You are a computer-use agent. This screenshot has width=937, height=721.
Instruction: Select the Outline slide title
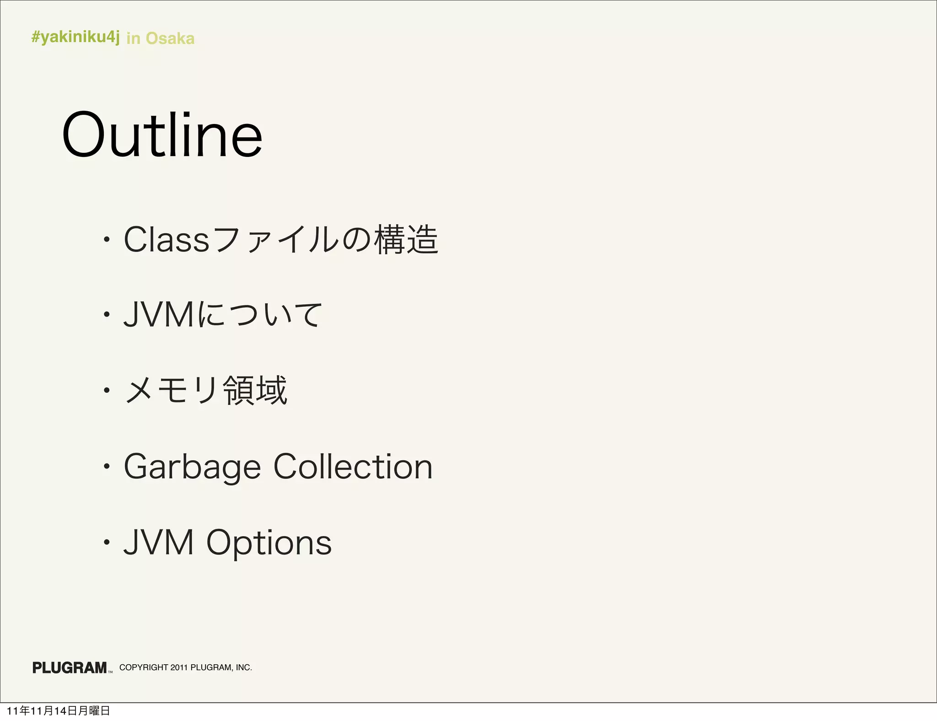[x=162, y=135]
